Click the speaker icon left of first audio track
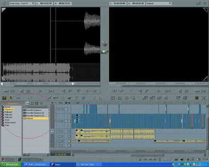209x167 pixels. coord(52,131)
